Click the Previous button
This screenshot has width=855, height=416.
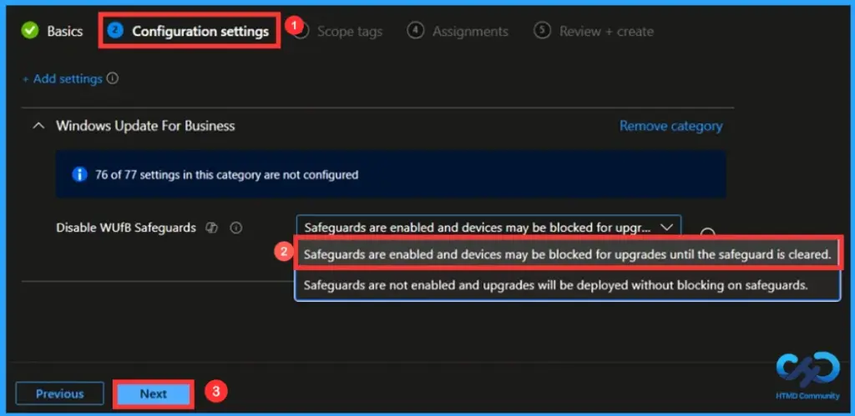[x=59, y=393]
